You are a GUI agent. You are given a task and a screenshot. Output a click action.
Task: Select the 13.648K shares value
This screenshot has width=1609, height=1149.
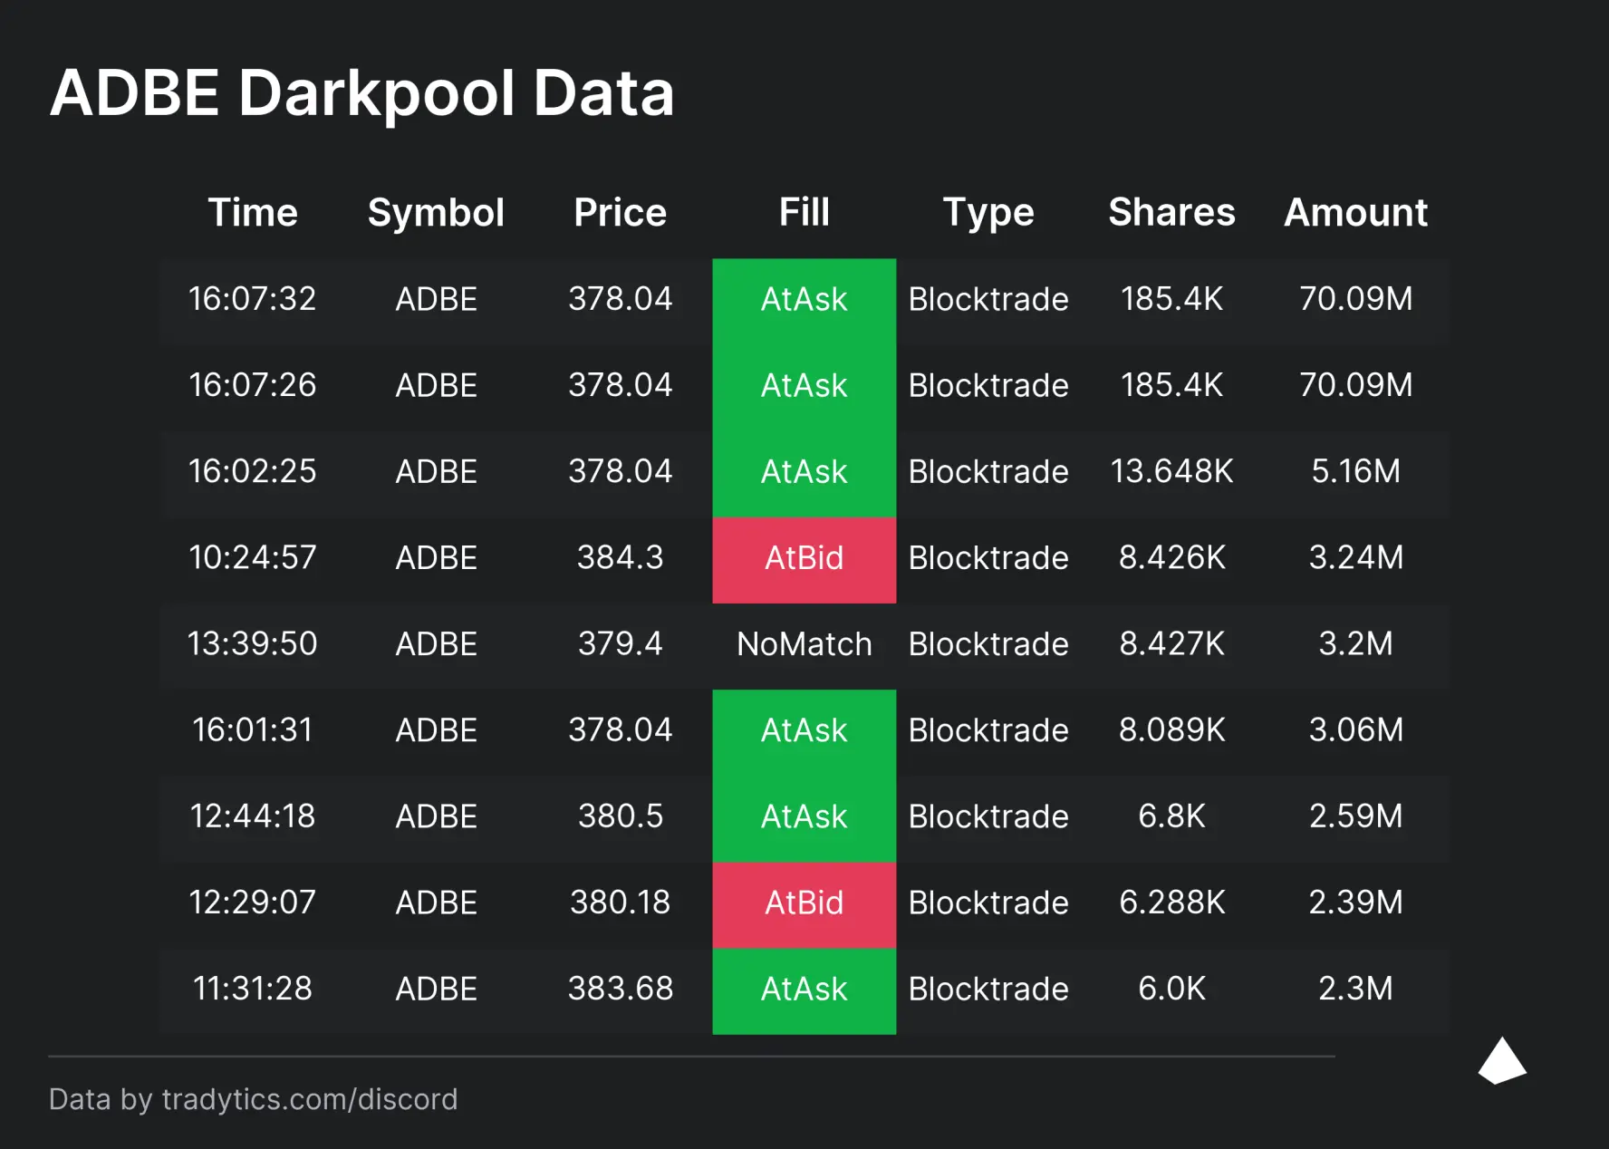pos(1171,471)
